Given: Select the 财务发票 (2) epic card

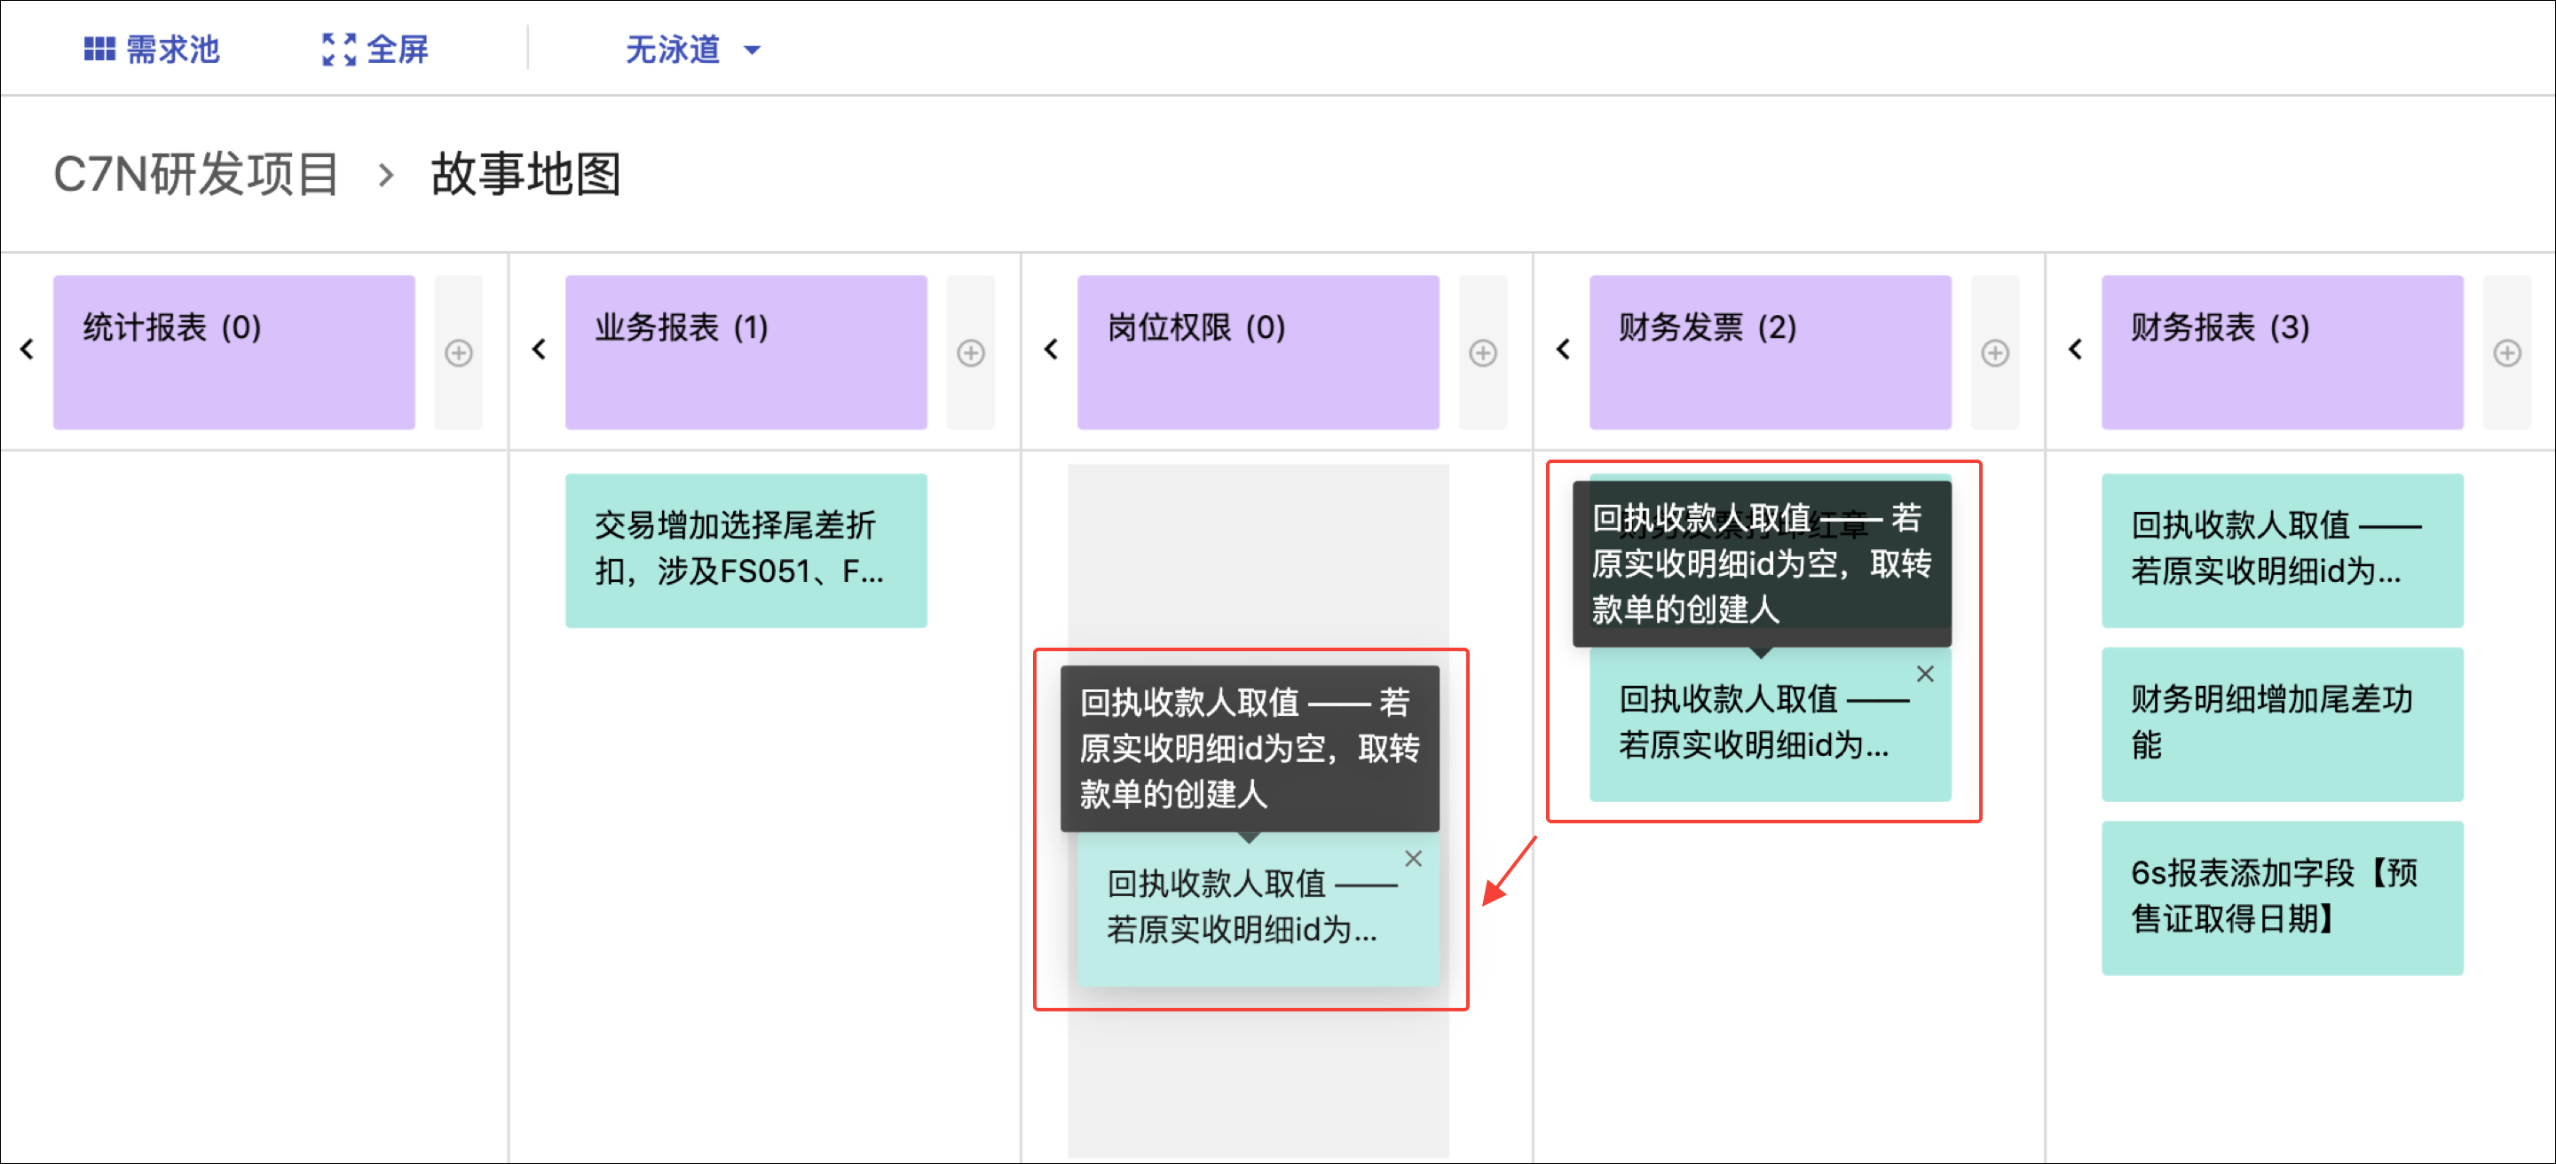Looking at the screenshot, I should 1771,352.
